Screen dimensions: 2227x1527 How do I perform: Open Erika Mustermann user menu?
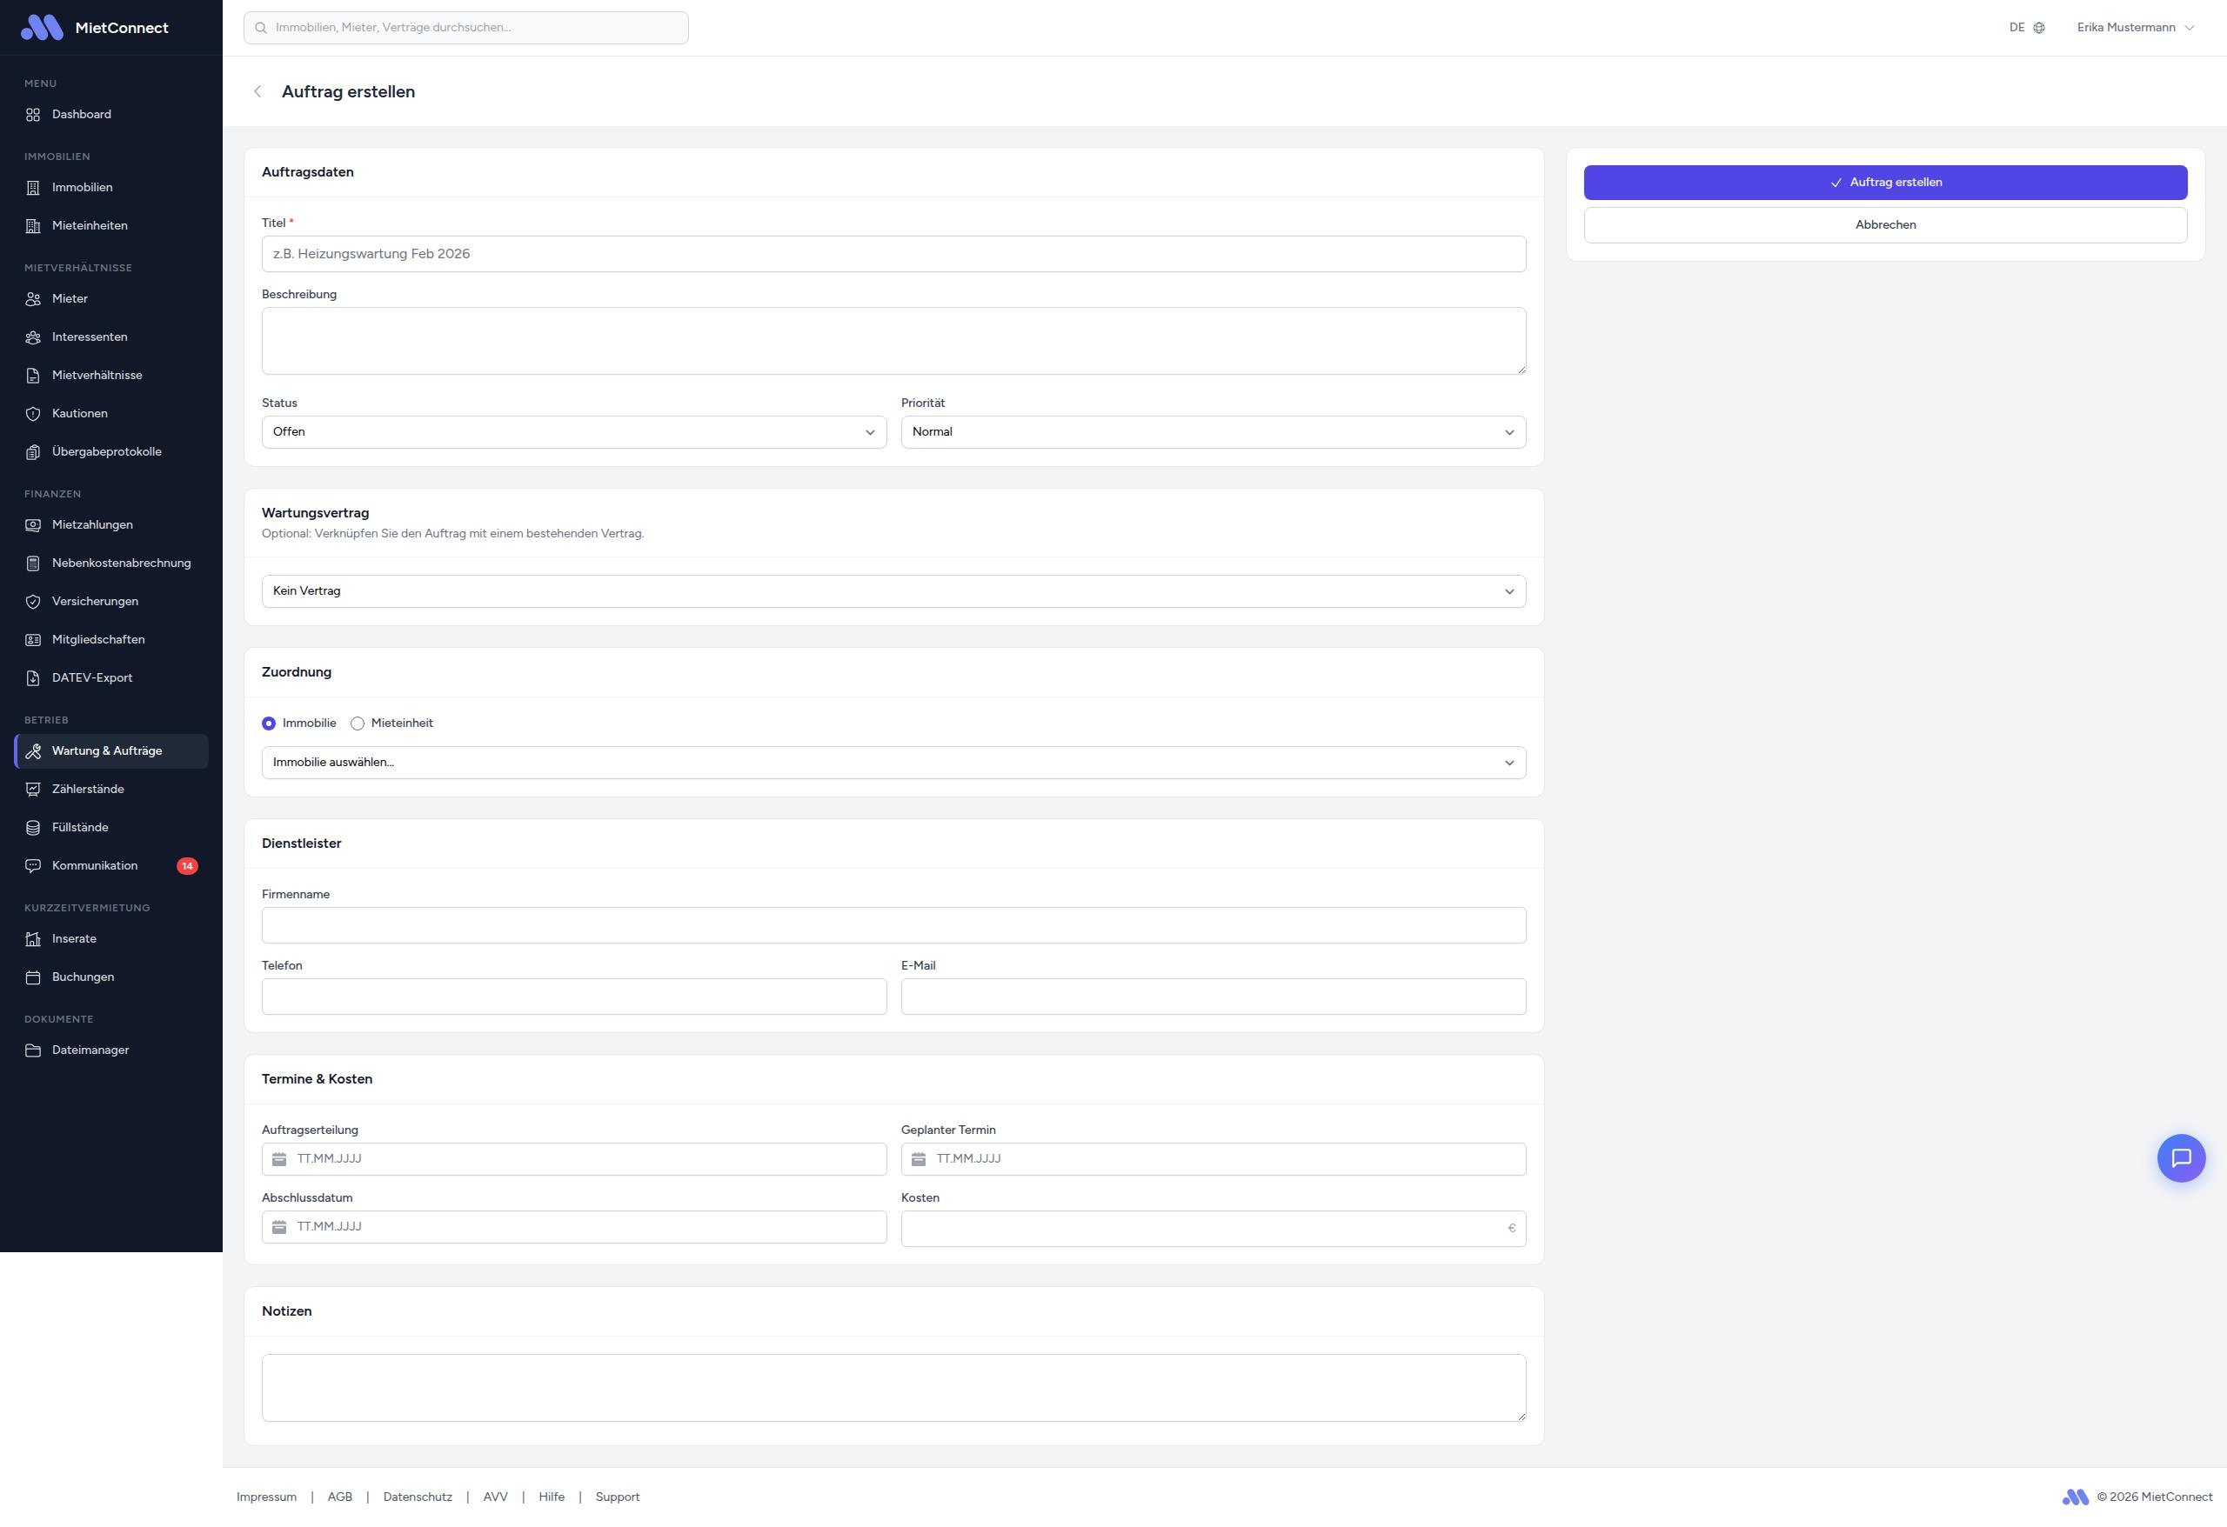tap(2134, 28)
